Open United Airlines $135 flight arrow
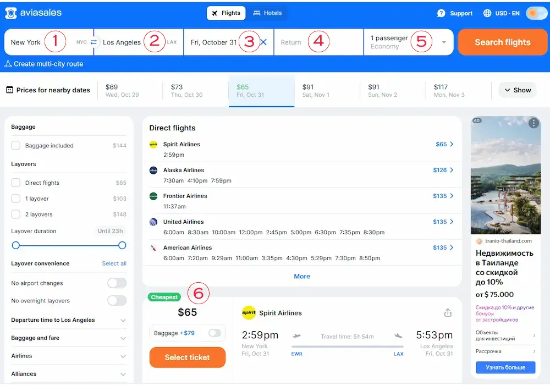550x385 pixels. [452, 222]
